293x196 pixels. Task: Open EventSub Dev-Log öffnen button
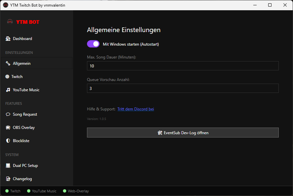183,133
